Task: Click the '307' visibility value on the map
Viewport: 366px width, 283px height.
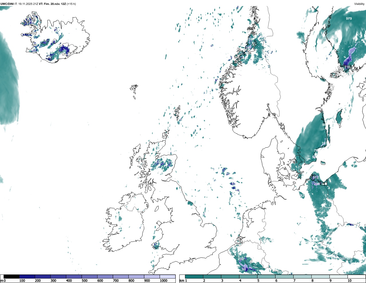Action: coord(343,259)
